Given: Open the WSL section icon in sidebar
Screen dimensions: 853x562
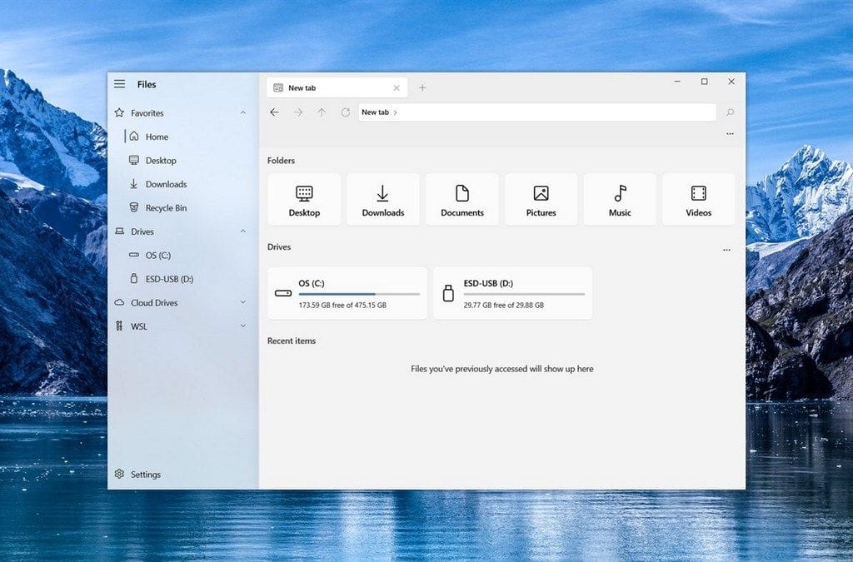Looking at the screenshot, I should point(122,326).
